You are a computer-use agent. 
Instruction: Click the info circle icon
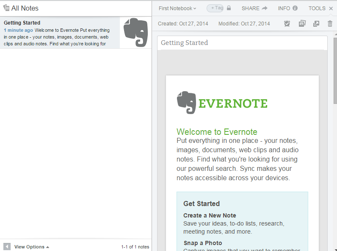296,8
